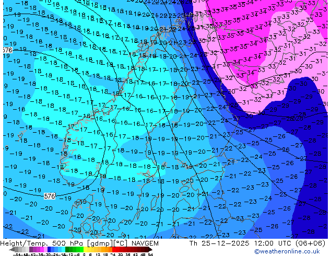The image size is (331, 256).
Task: Open the weatheronline.co.uk copyright link
Action: pos(287,251)
